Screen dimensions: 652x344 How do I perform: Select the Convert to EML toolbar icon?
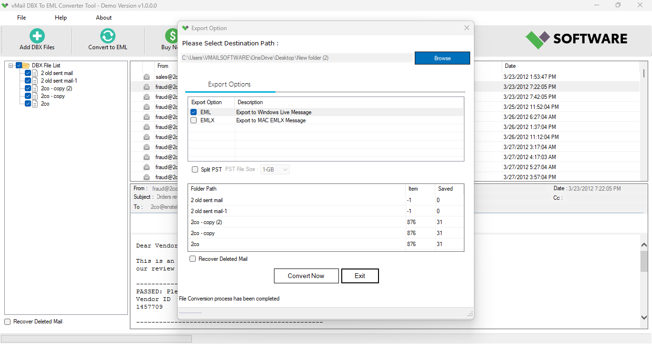coord(107,36)
